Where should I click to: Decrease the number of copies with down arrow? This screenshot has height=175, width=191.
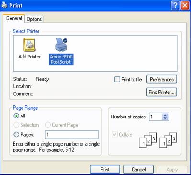[x=165, y=118]
